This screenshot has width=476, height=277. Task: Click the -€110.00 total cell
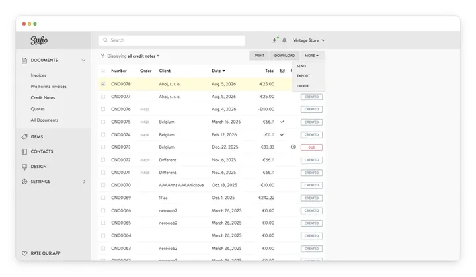pyautogui.click(x=266, y=109)
